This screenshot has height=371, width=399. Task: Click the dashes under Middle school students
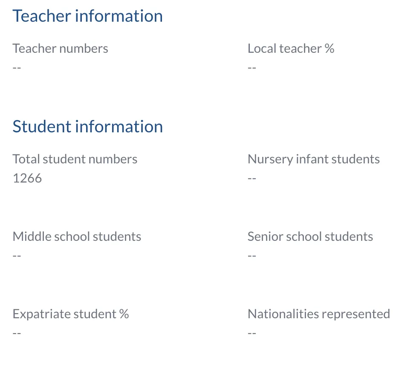pyautogui.click(x=17, y=255)
